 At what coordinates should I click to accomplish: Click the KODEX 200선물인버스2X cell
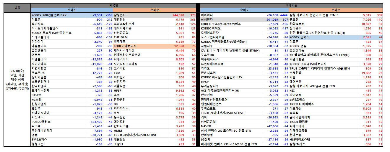[59, 15]
